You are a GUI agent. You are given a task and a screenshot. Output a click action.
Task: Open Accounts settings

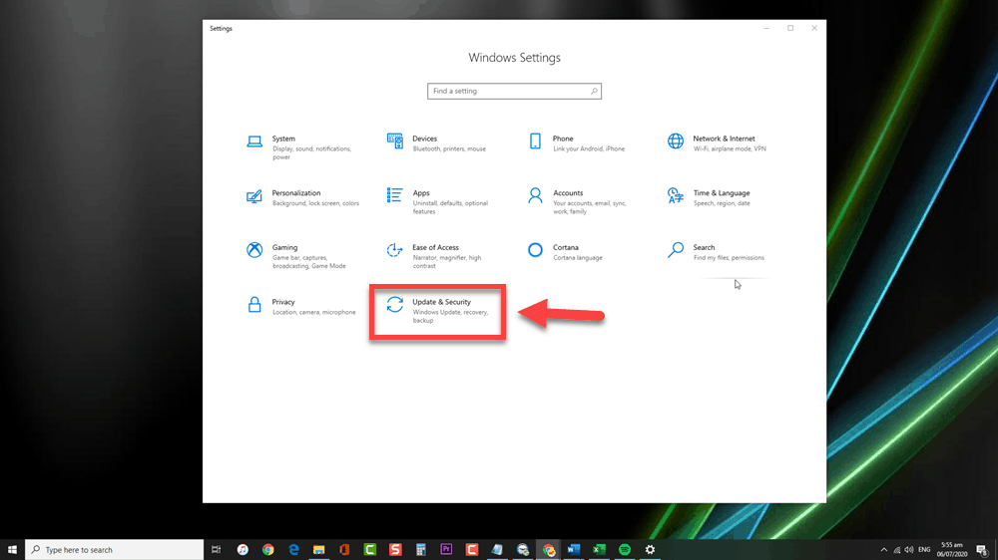pos(578,201)
